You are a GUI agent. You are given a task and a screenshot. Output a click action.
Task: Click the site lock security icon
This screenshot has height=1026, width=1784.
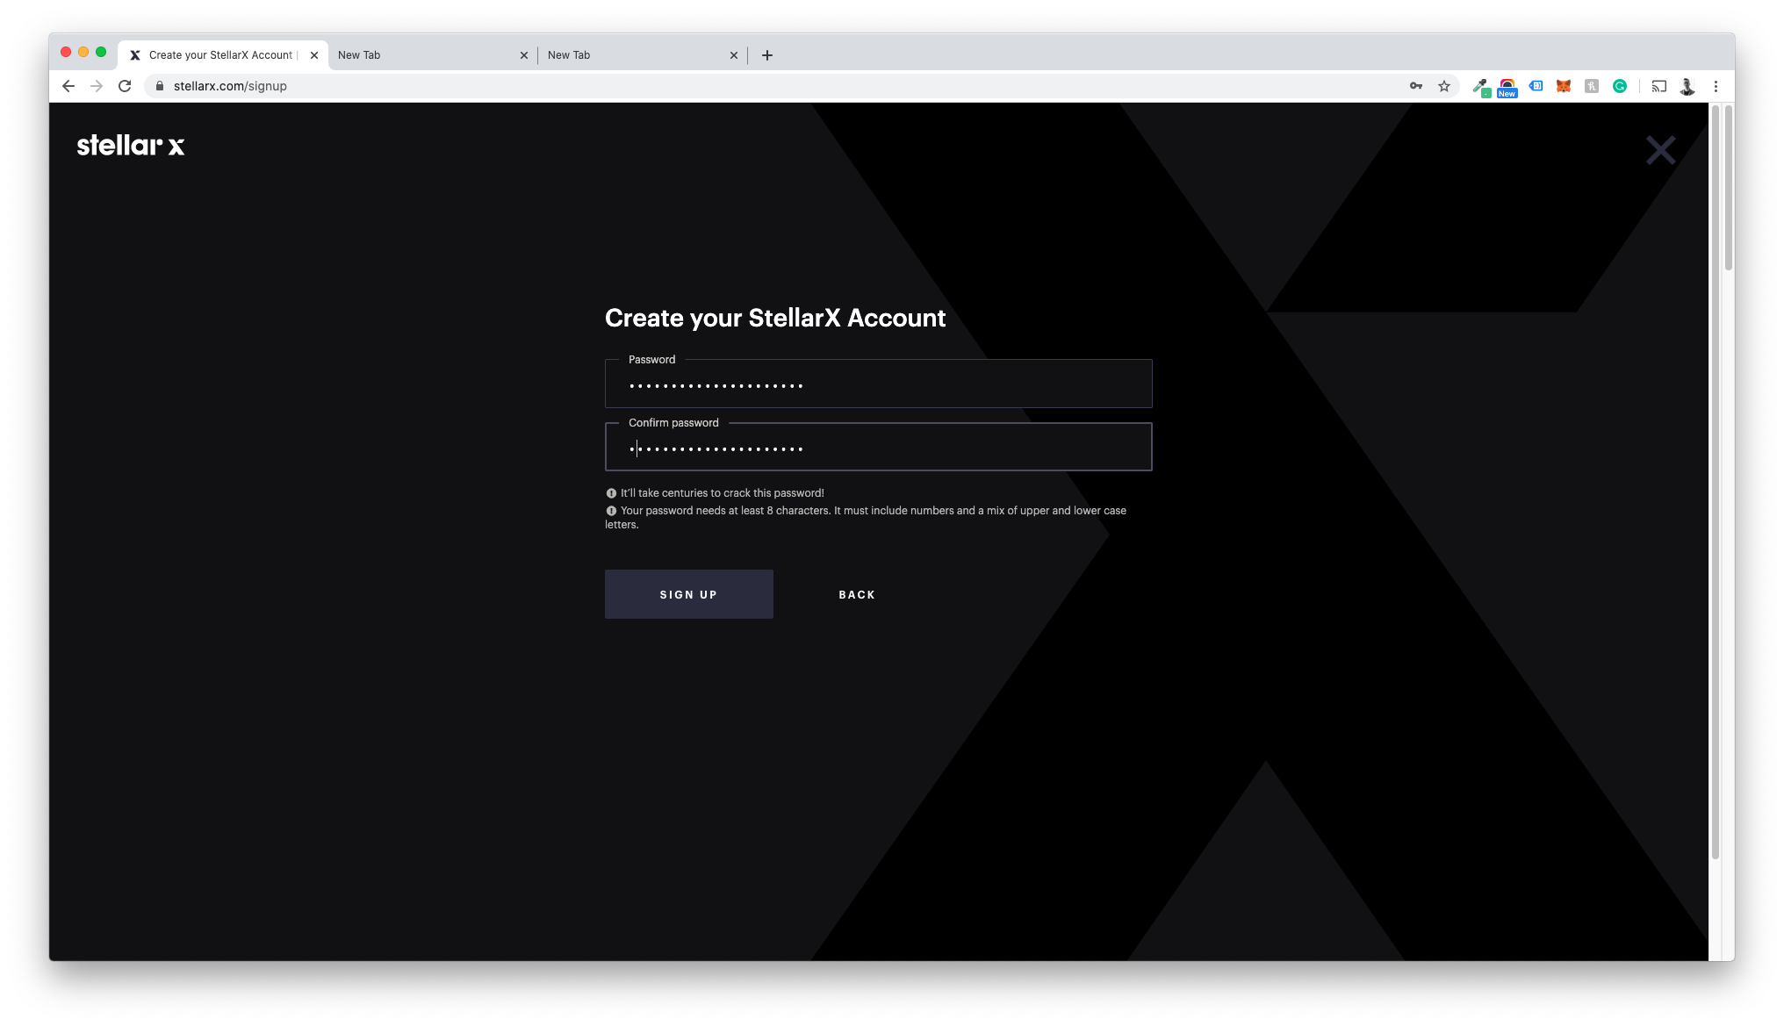(x=160, y=86)
